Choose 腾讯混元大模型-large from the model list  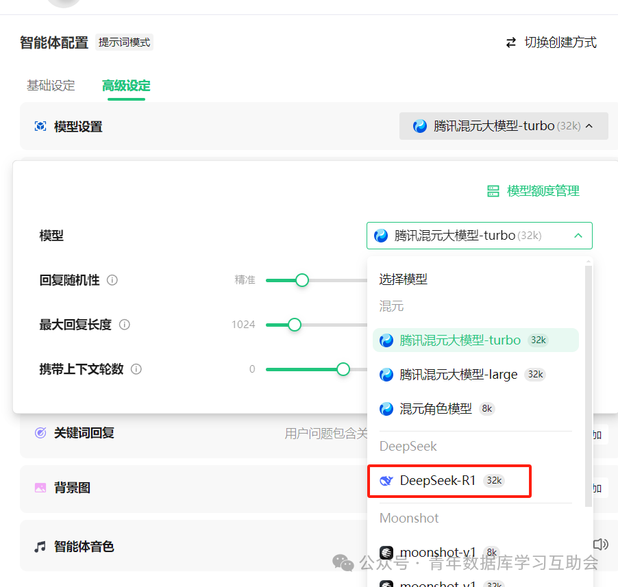click(x=475, y=374)
